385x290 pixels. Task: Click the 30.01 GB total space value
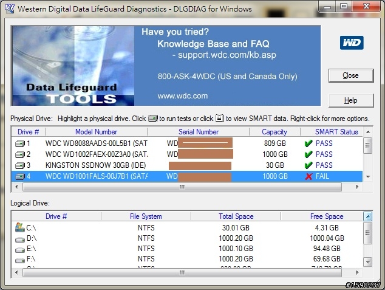pyautogui.click(x=236, y=228)
